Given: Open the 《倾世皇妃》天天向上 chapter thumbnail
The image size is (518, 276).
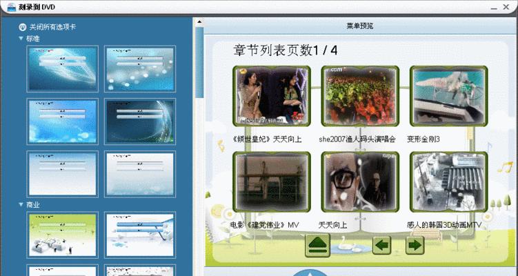Looking at the screenshot, I should (272, 96).
